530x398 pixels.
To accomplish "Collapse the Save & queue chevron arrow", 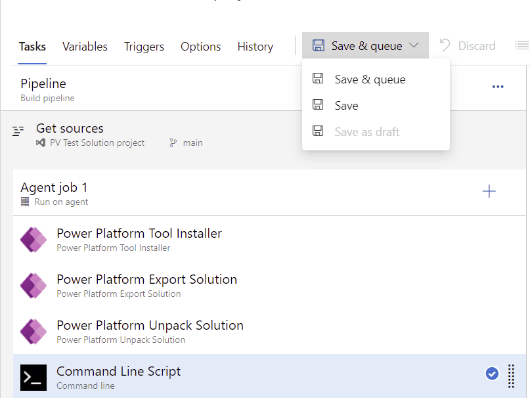I will [414, 45].
